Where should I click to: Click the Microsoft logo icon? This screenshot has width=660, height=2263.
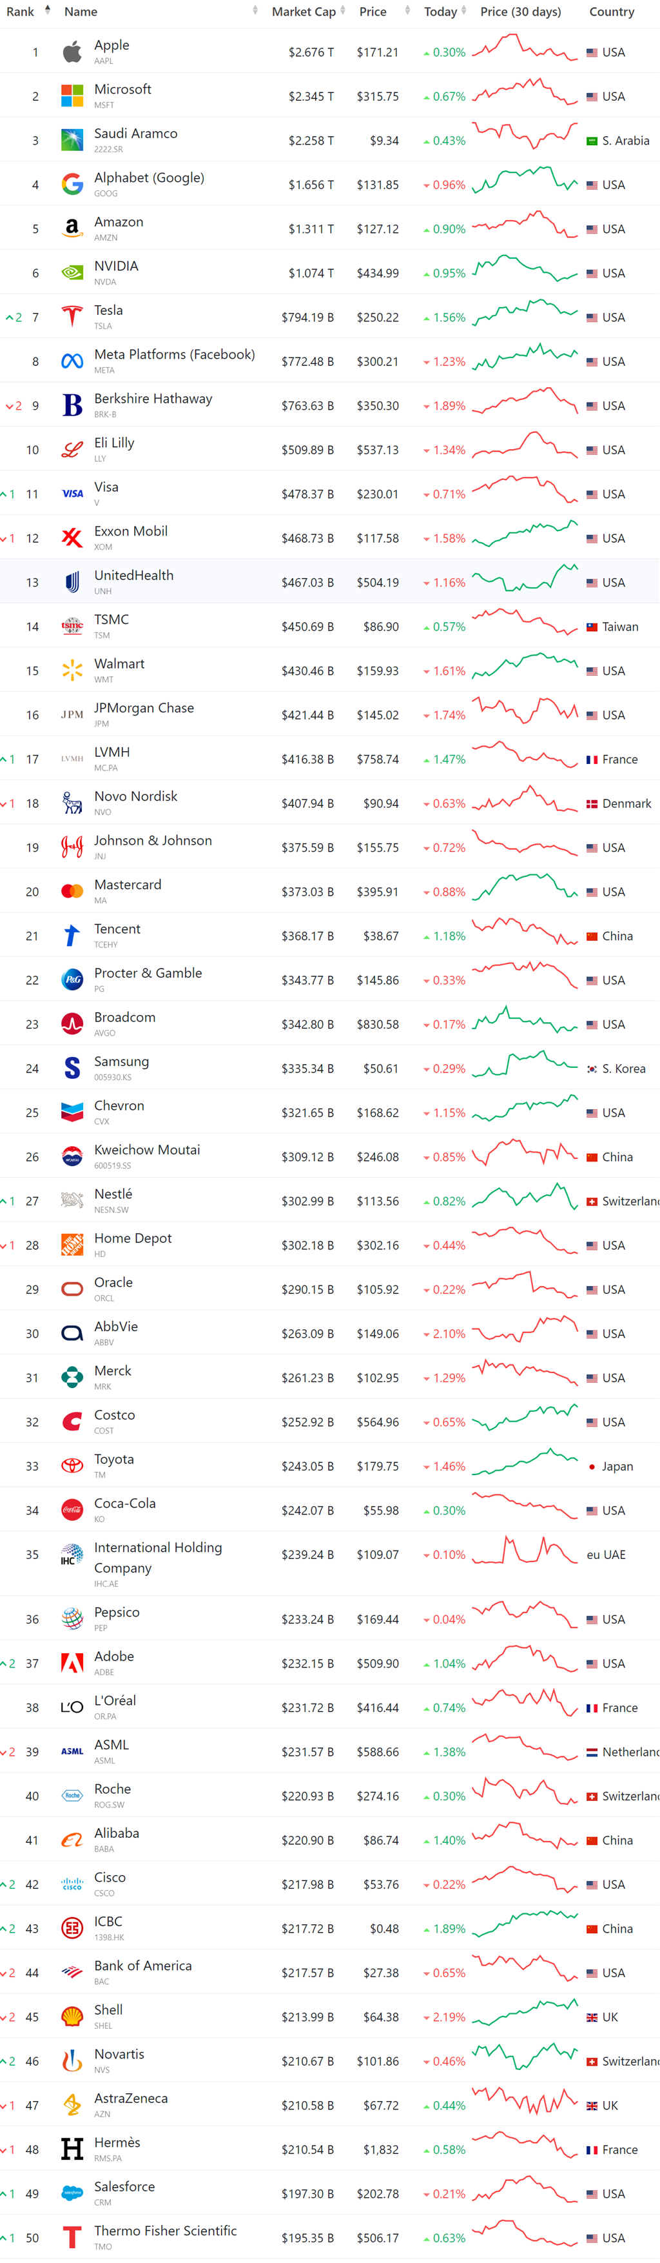(72, 96)
